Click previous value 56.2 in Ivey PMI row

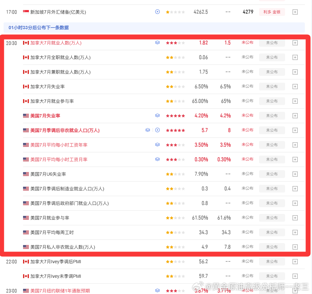[203, 262]
